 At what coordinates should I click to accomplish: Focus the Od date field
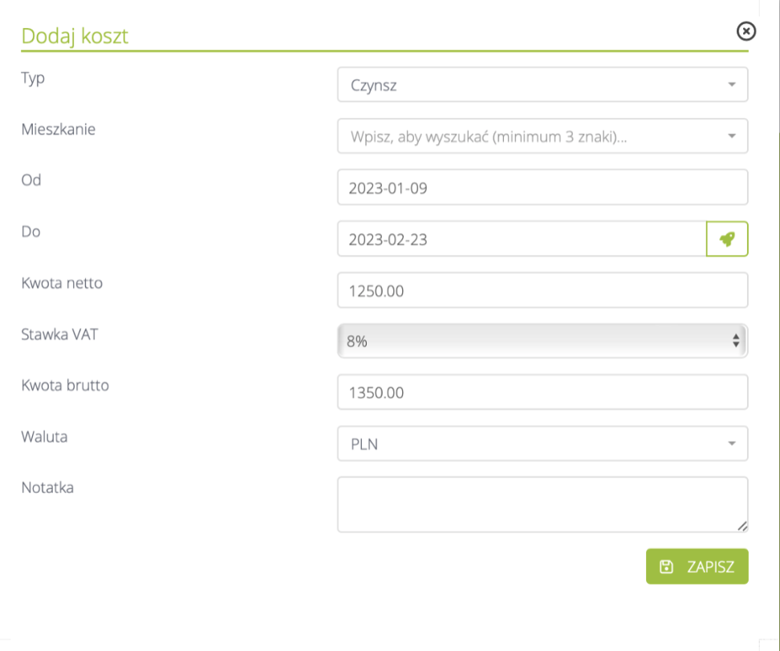point(542,188)
